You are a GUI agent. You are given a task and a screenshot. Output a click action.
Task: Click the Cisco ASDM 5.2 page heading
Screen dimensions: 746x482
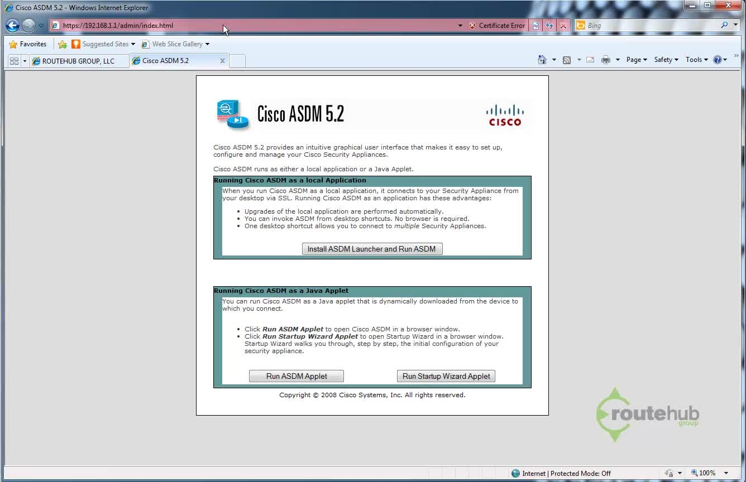pos(300,114)
